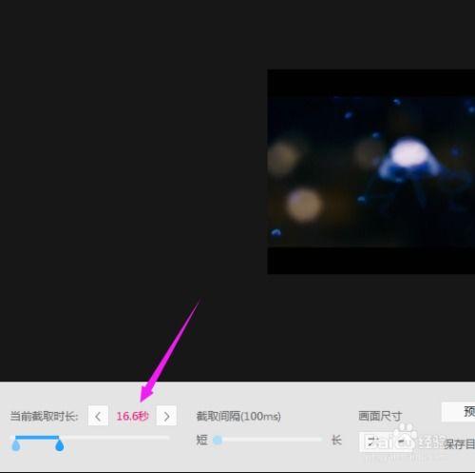Viewport: 475px width, 473px height.
Task: Click the 长 label at interval slider end
Action: [336, 440]
